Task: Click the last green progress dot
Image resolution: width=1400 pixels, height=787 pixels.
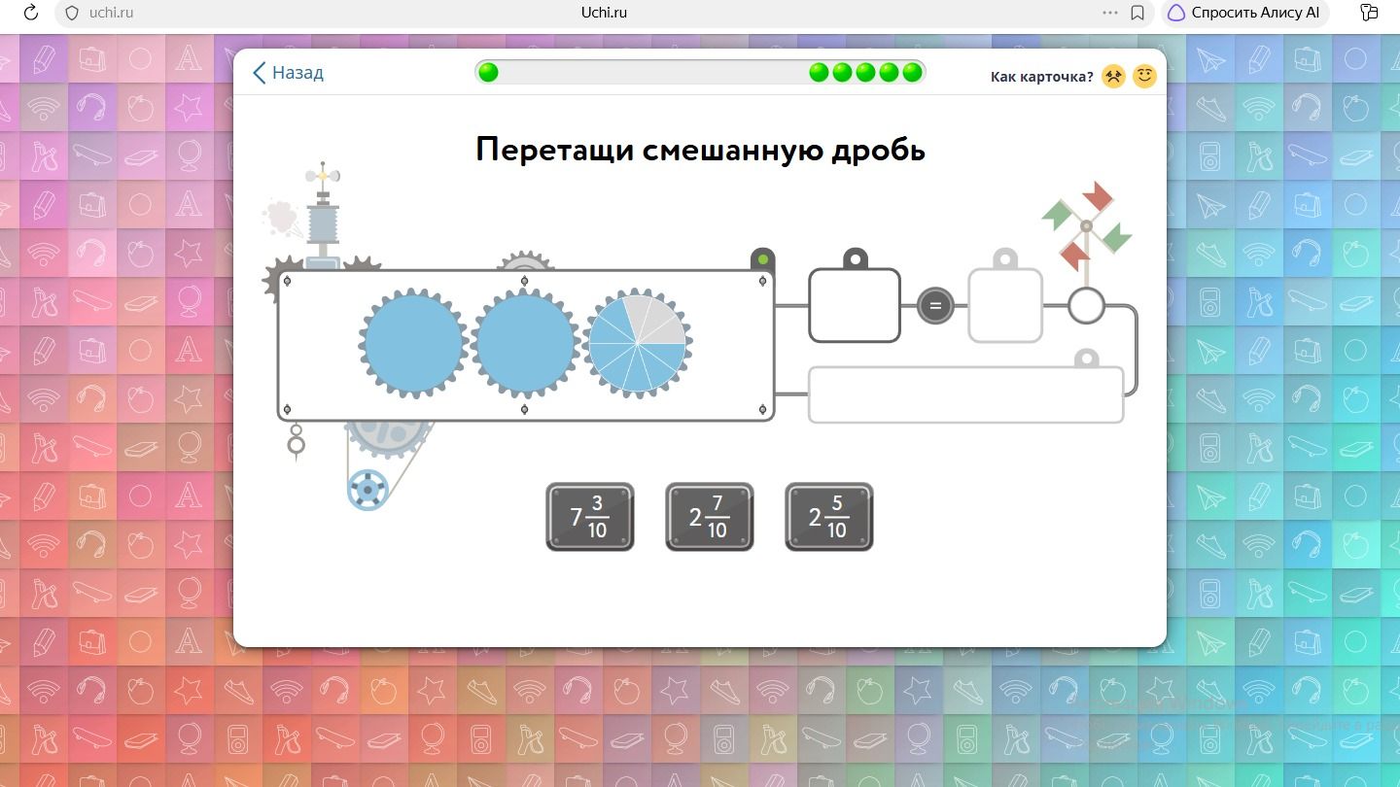Action: [912, 73]
